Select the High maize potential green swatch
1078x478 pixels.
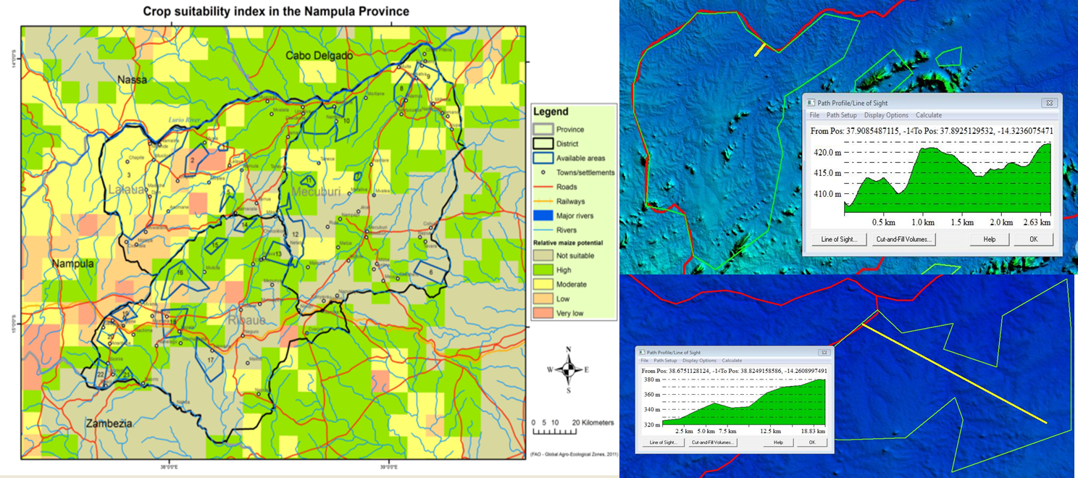click(542, 269)
